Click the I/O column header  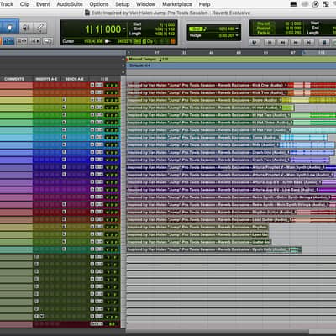(x=104, y=79)
